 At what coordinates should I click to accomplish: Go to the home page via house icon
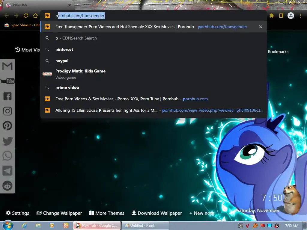coord(35,16)
